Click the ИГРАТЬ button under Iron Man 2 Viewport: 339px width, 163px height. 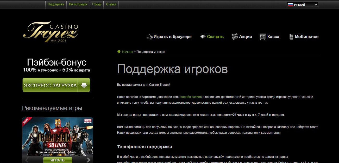click(58, 160)
